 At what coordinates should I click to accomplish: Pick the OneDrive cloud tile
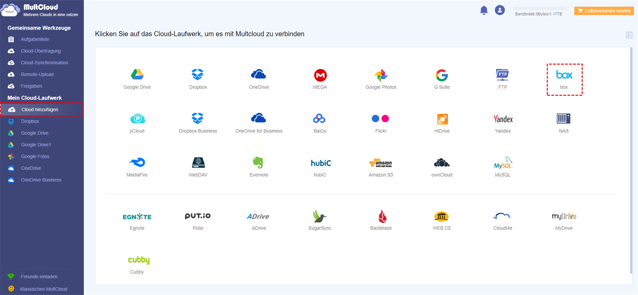coord(259,75)
